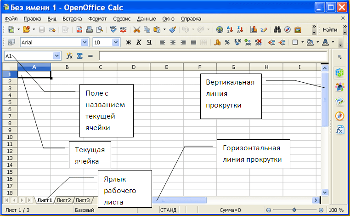Click the Save floppy disk icon
Viewport: 350px width, 216px height.
pos(42,29)
